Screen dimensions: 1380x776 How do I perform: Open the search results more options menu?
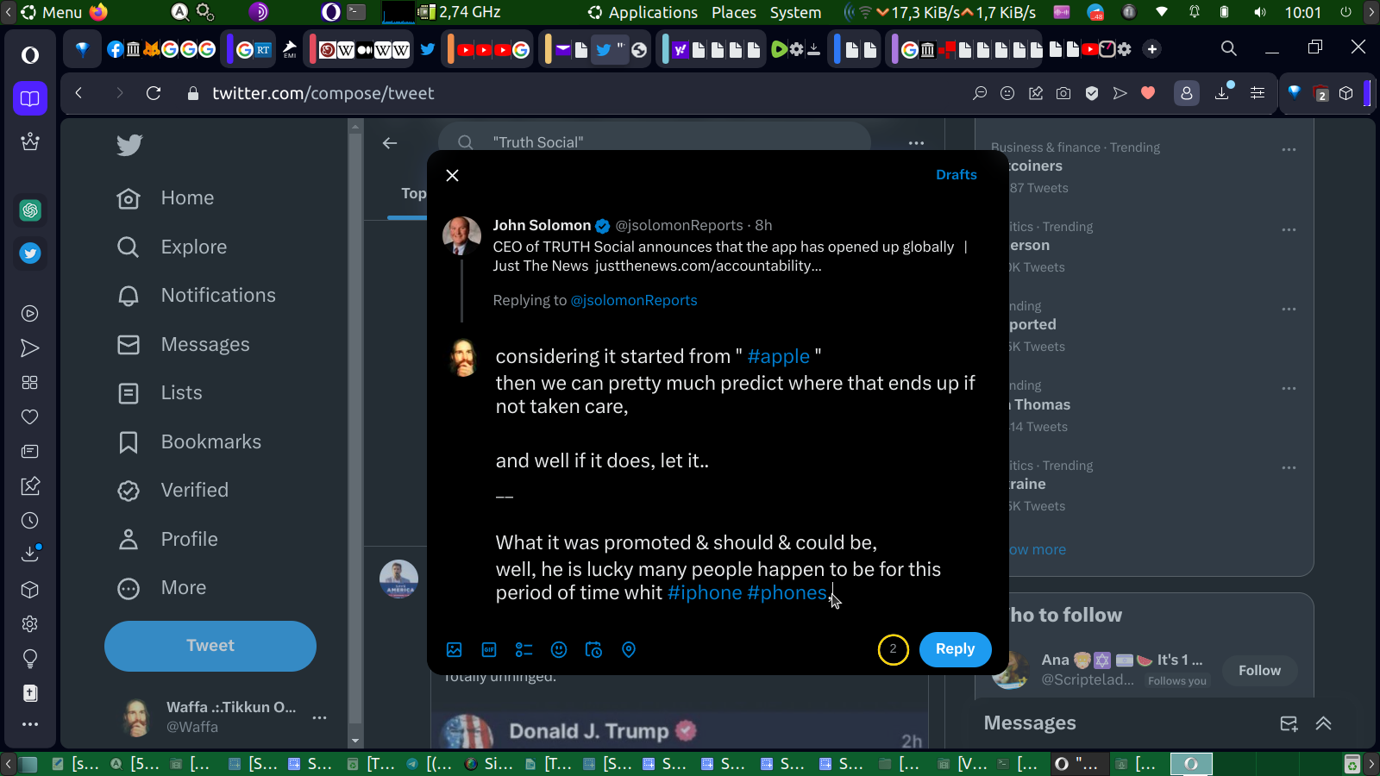(x=916, y=143)
